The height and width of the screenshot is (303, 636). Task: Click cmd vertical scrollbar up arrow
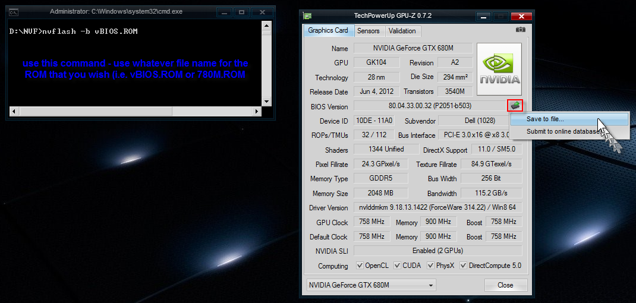point(266,26)
